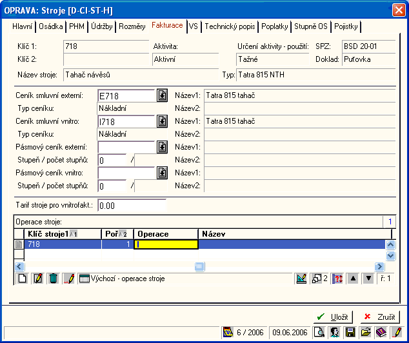
Task: Click the horizontal scrollbar thumb
Action: tap(199, 267)
